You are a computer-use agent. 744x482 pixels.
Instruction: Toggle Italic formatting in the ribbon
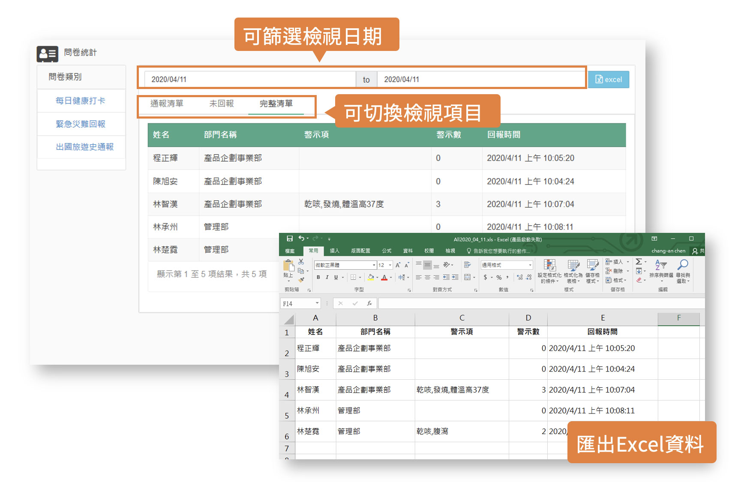327,277
